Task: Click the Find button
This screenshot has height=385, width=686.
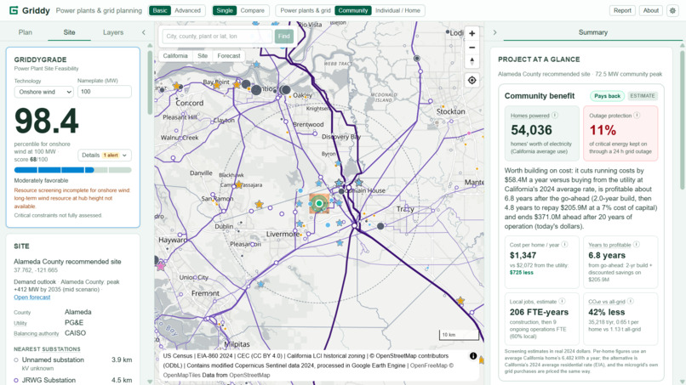Action: point(284,37)
